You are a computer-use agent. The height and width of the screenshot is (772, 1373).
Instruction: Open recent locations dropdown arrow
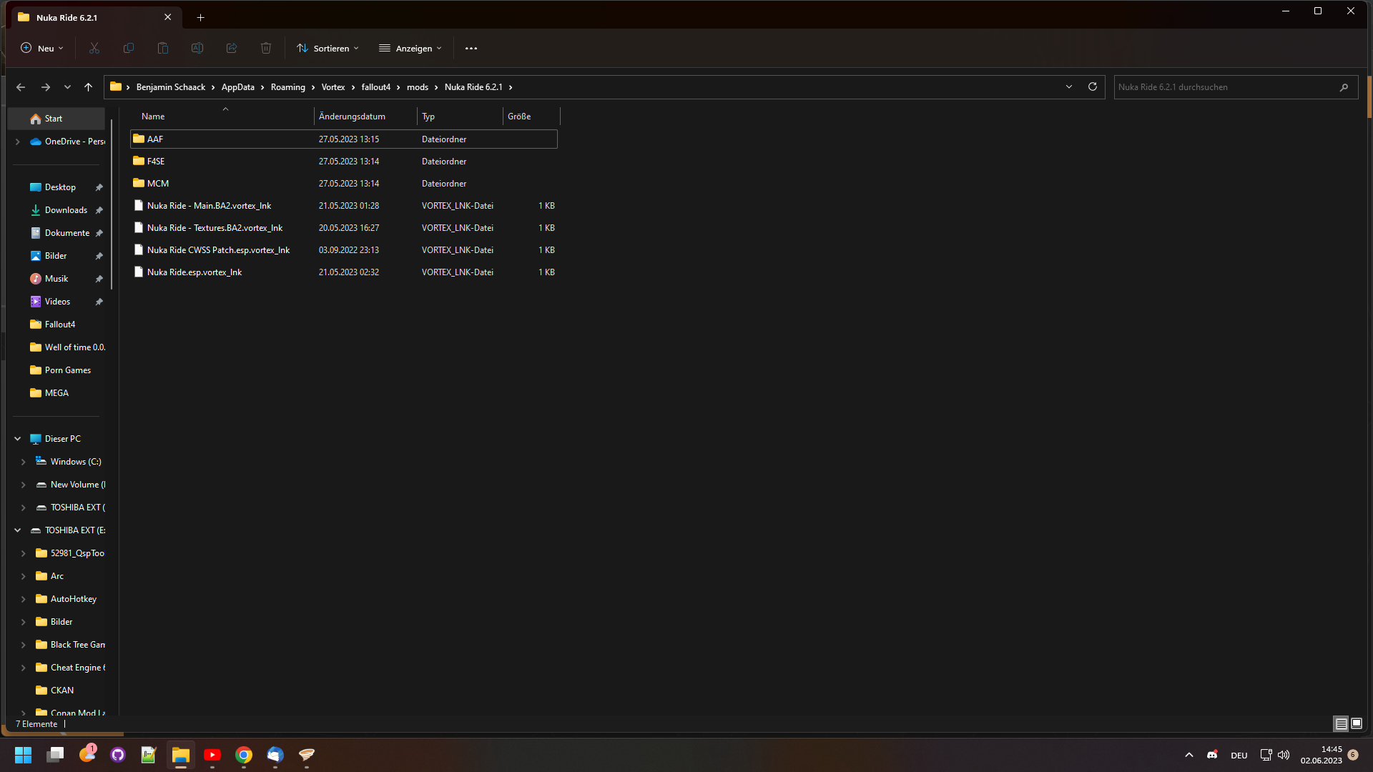point(67,87)
